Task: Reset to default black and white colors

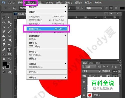Action: click(x=3, y=68)
